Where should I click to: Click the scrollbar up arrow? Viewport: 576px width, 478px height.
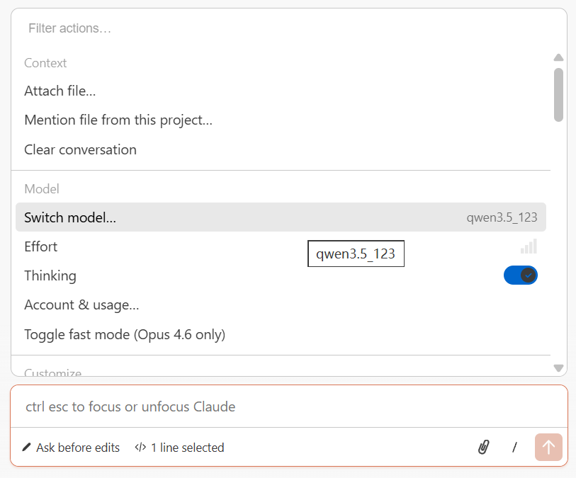pos(559,57)
